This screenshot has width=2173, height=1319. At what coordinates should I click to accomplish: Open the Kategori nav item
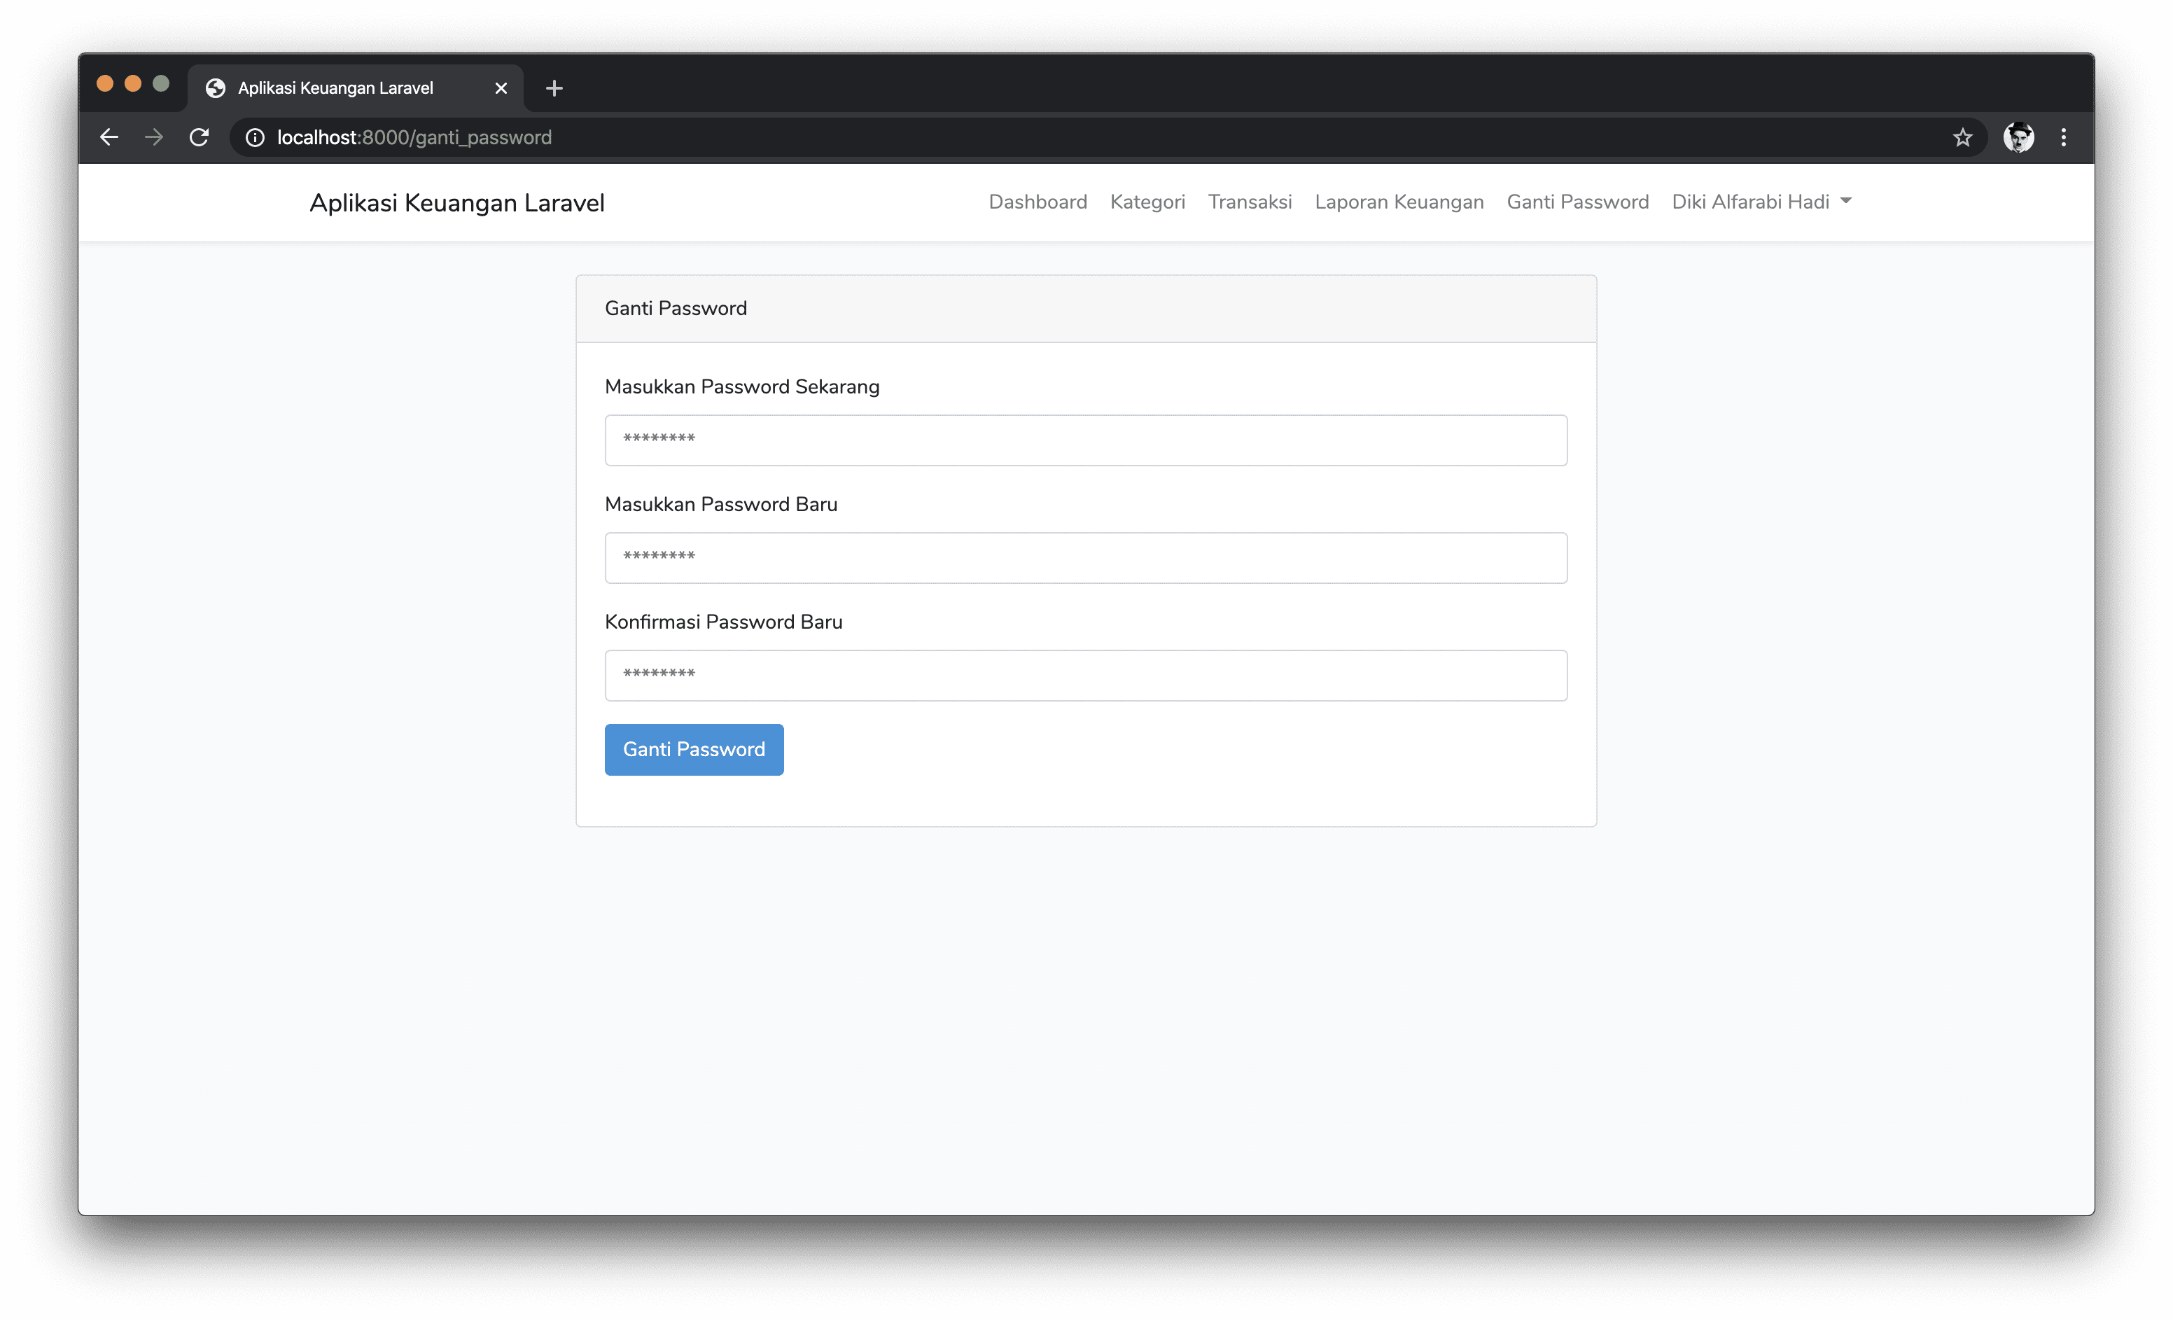[x=1147, y=202]
